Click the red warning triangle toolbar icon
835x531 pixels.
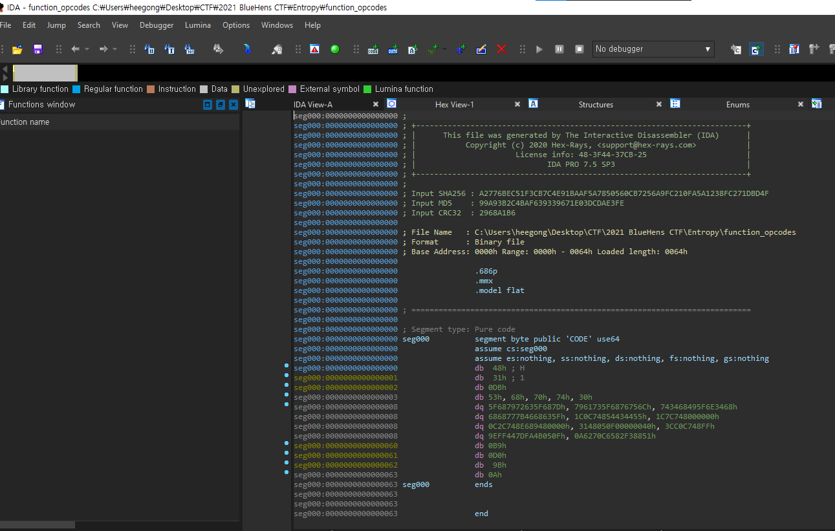[314, 49]
